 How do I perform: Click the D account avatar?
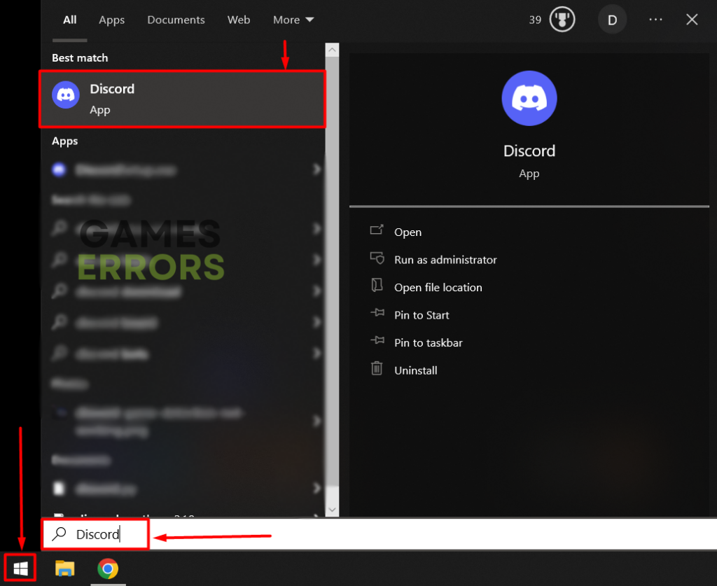click(x=612, y=20)
